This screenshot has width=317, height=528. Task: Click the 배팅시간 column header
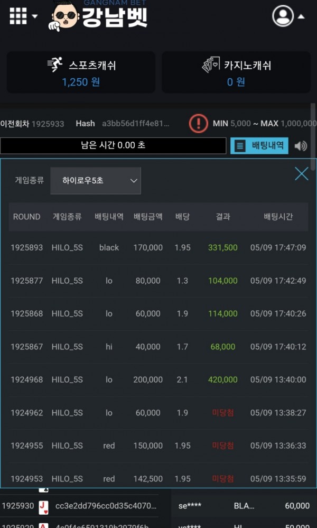278,217
